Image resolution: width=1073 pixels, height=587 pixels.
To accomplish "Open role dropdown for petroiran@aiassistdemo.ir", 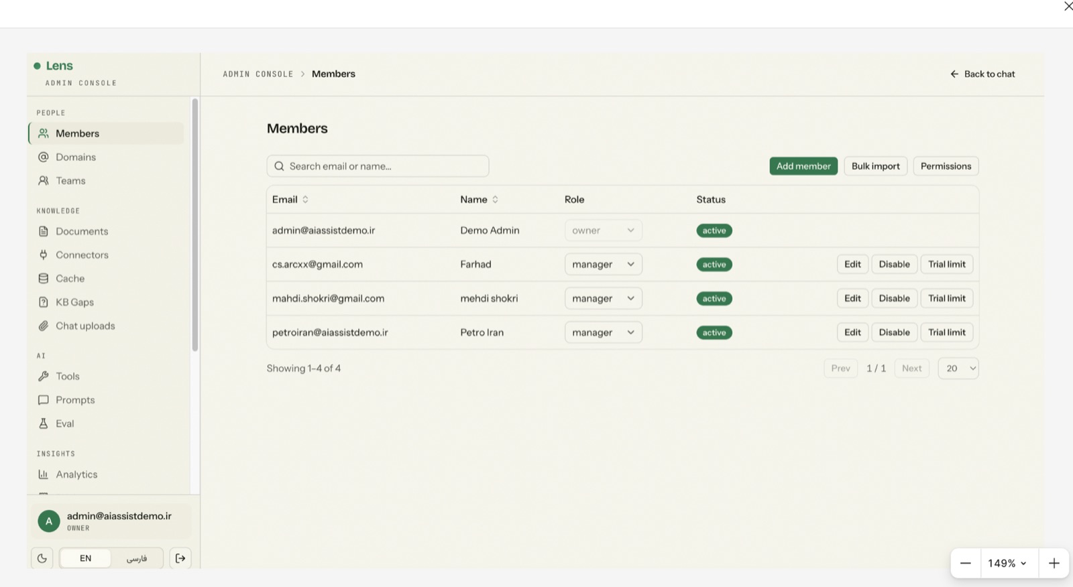I will tap(604, 332).
